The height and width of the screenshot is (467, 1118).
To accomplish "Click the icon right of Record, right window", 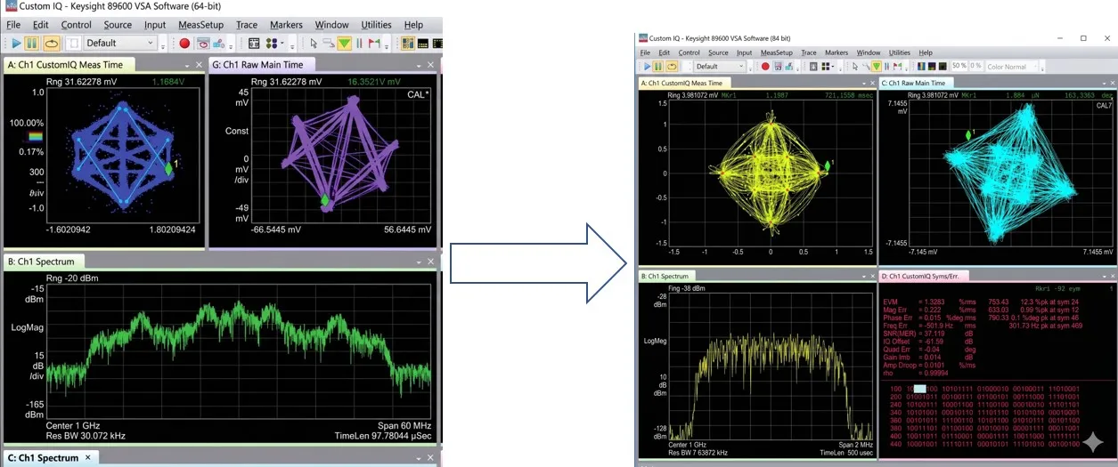I will tap(778, 66).
